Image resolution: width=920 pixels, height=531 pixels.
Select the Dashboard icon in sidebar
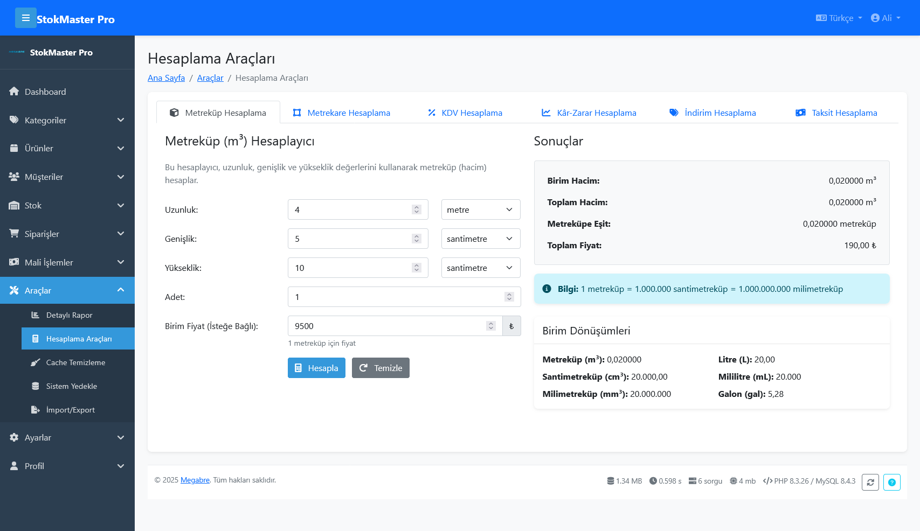click(x=14, y=92)
